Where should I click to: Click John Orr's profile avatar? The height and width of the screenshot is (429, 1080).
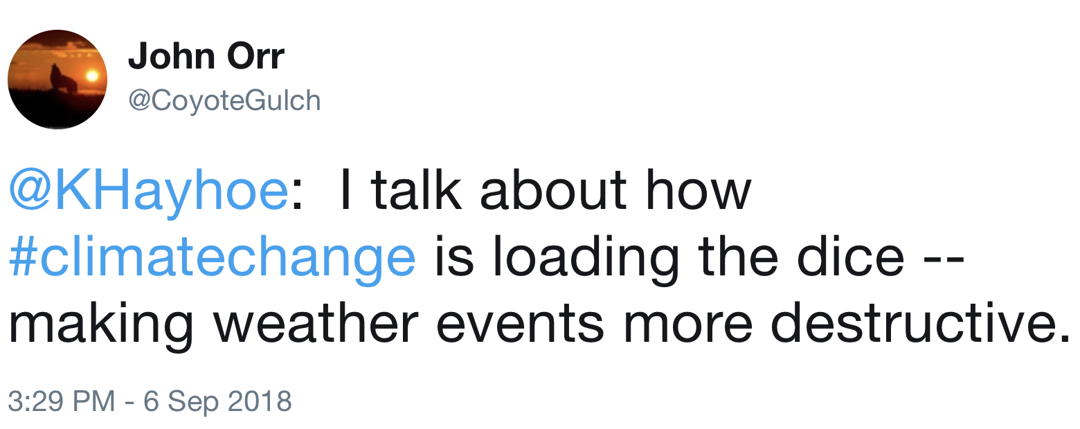tap(57, 80)
